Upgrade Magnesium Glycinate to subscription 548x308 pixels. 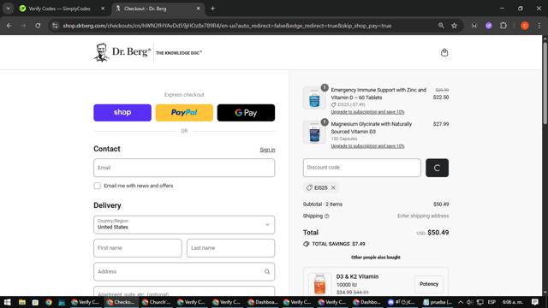click(x=367, y=146)
